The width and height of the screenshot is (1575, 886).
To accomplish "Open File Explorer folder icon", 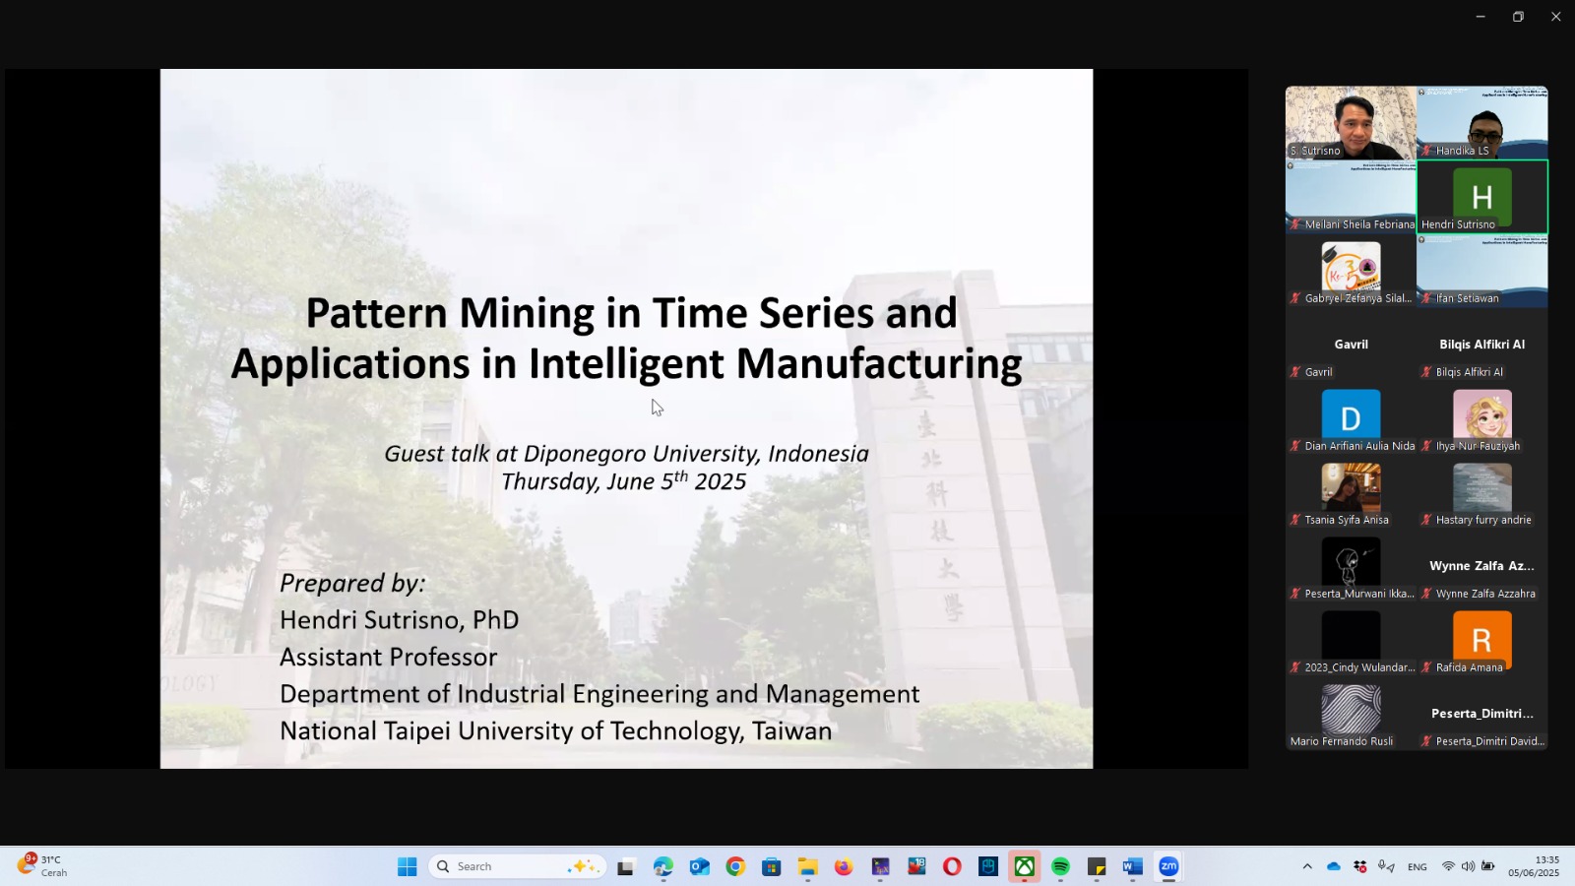I will click(x=807, y=866).
